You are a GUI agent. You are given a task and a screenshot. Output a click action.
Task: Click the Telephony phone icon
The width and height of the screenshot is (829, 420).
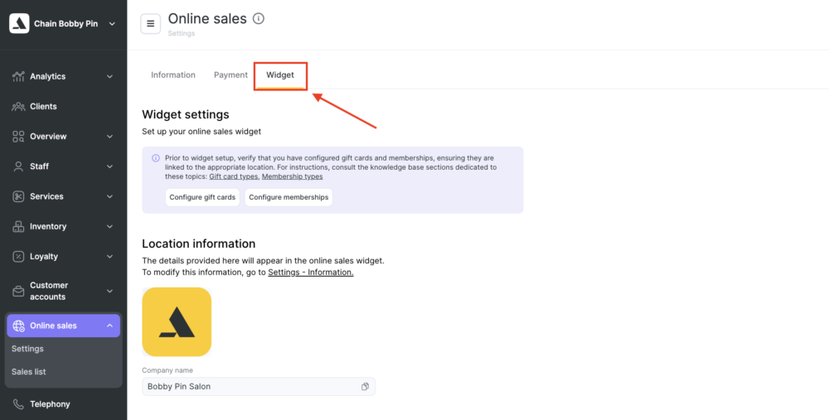point(18,404)
